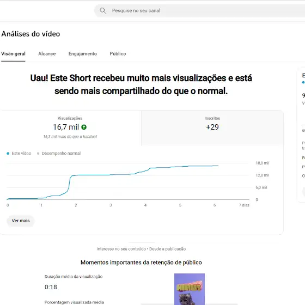
Task: Toggle 'Desempenho normal' series in legend
Action: tap(59, 154)
